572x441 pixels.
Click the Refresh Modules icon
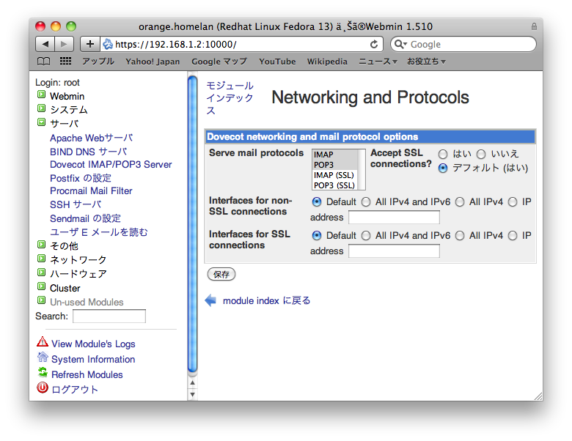click(43, 373)
